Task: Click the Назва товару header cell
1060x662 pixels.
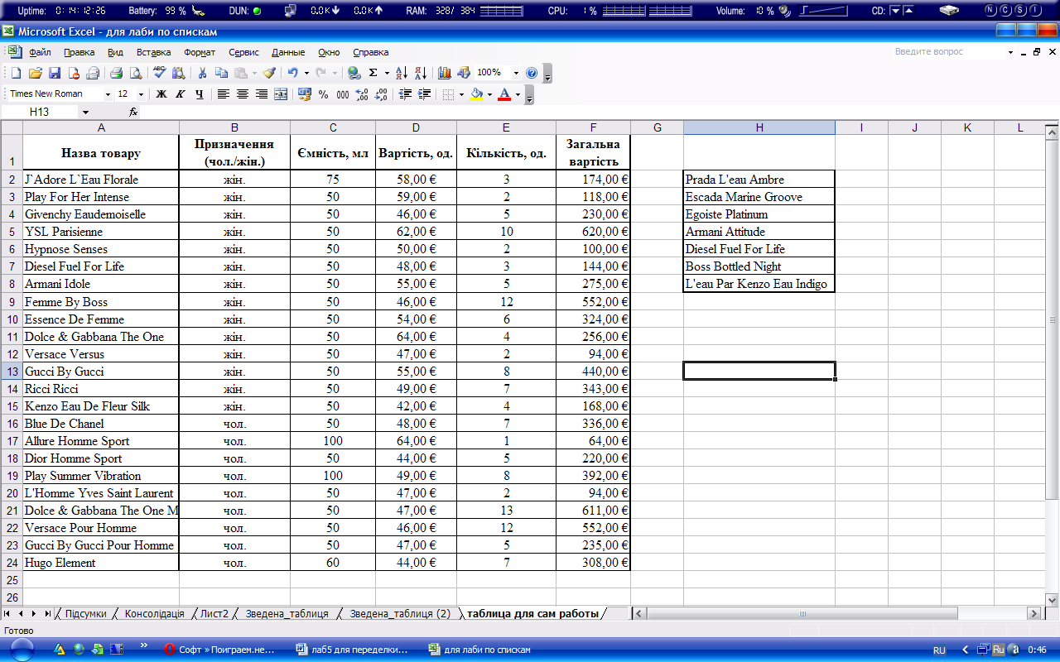Action: [101, 152]
